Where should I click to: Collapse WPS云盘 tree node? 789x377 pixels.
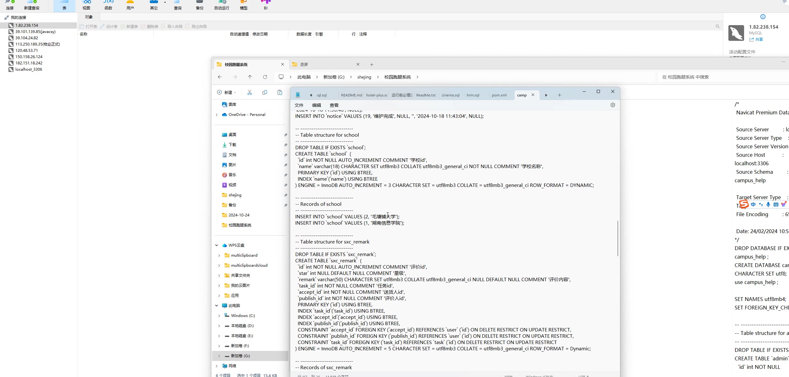pyautogui.click(x=216, y=245)
